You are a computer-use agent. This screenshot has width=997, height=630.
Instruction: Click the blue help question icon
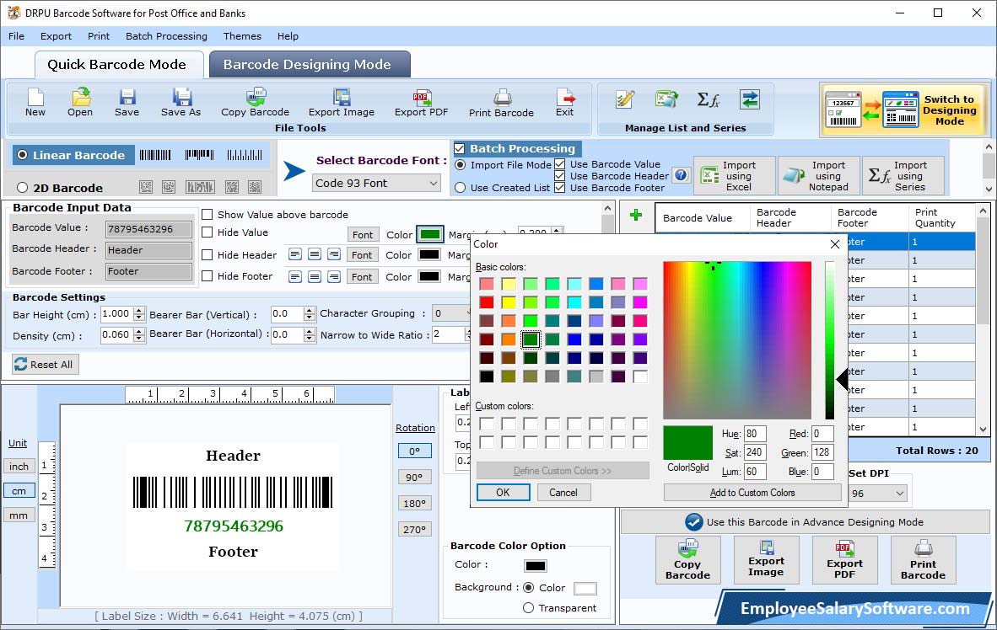click(x=681, y=175)
